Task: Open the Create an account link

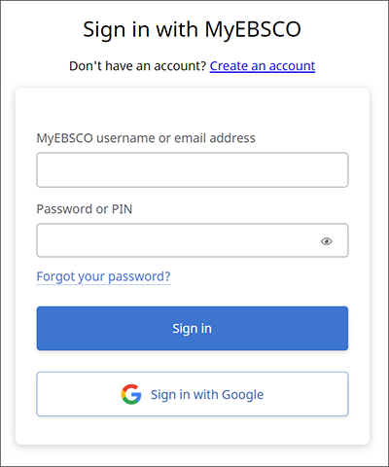Action: pyautogui.click(x=263, y=66)
